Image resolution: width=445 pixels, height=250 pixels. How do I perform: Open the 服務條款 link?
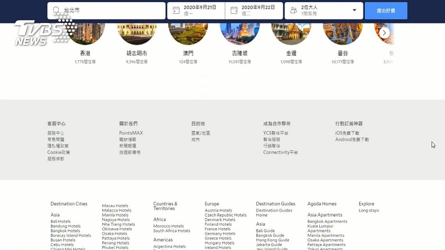point(56,159)
